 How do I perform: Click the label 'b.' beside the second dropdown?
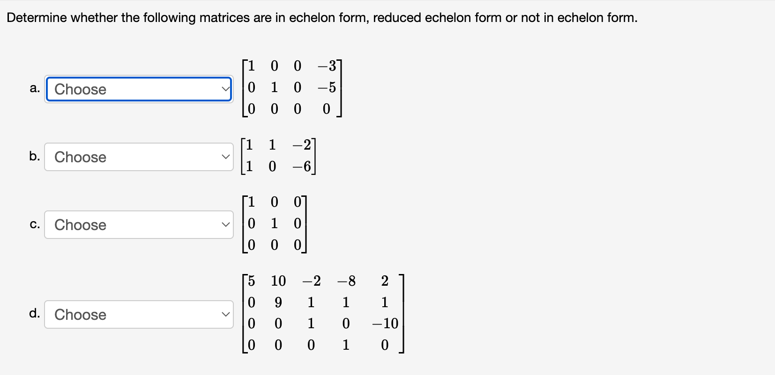pos(34,157)
